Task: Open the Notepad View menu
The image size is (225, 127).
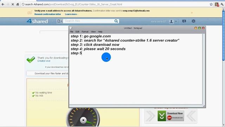Action: (x=93, y=32)
